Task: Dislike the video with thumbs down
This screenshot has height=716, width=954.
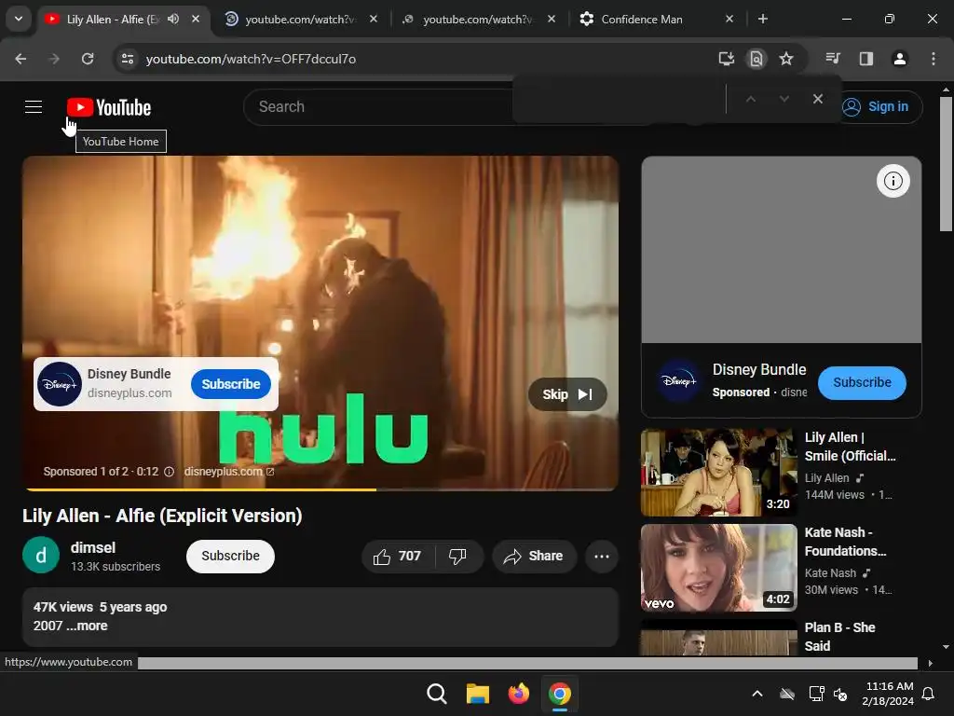Action: click(x=458, y=557)
